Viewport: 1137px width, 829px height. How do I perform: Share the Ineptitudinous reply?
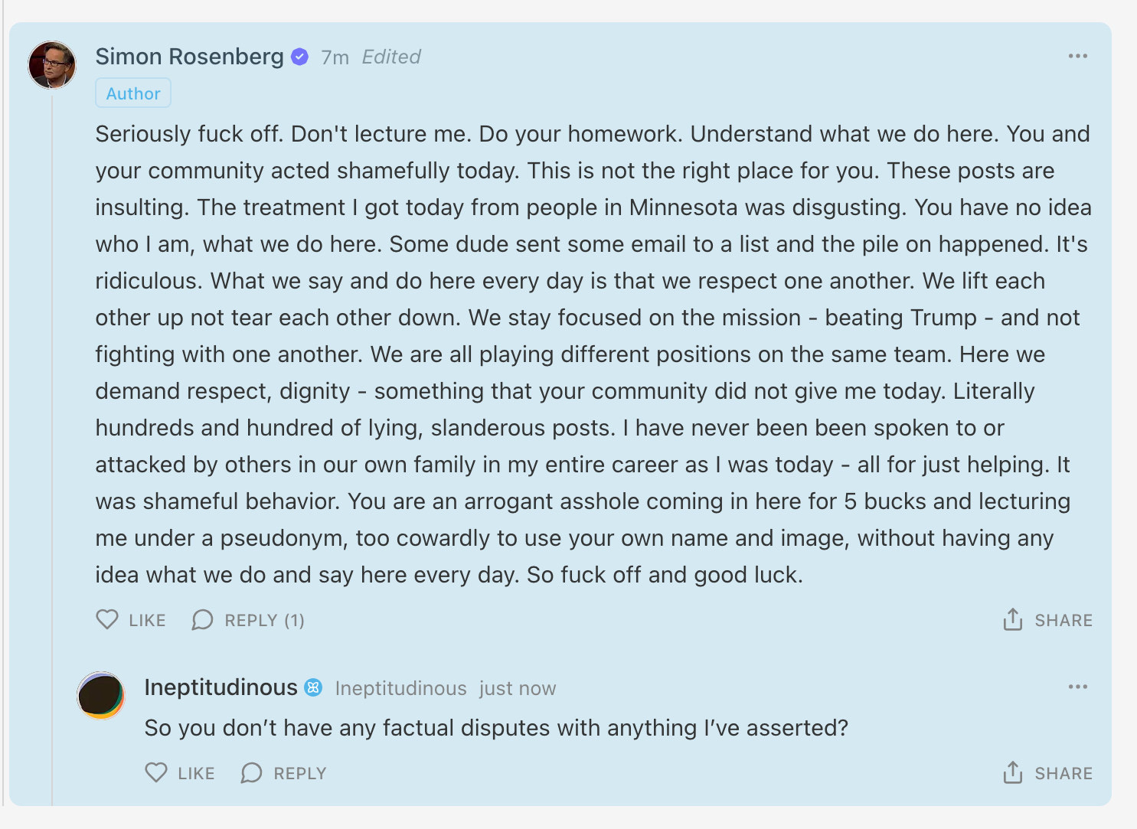(x=1047, y=773)
